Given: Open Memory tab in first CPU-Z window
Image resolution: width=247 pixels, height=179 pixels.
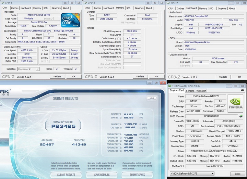Looking at the screenshot, I should point(37,8).
